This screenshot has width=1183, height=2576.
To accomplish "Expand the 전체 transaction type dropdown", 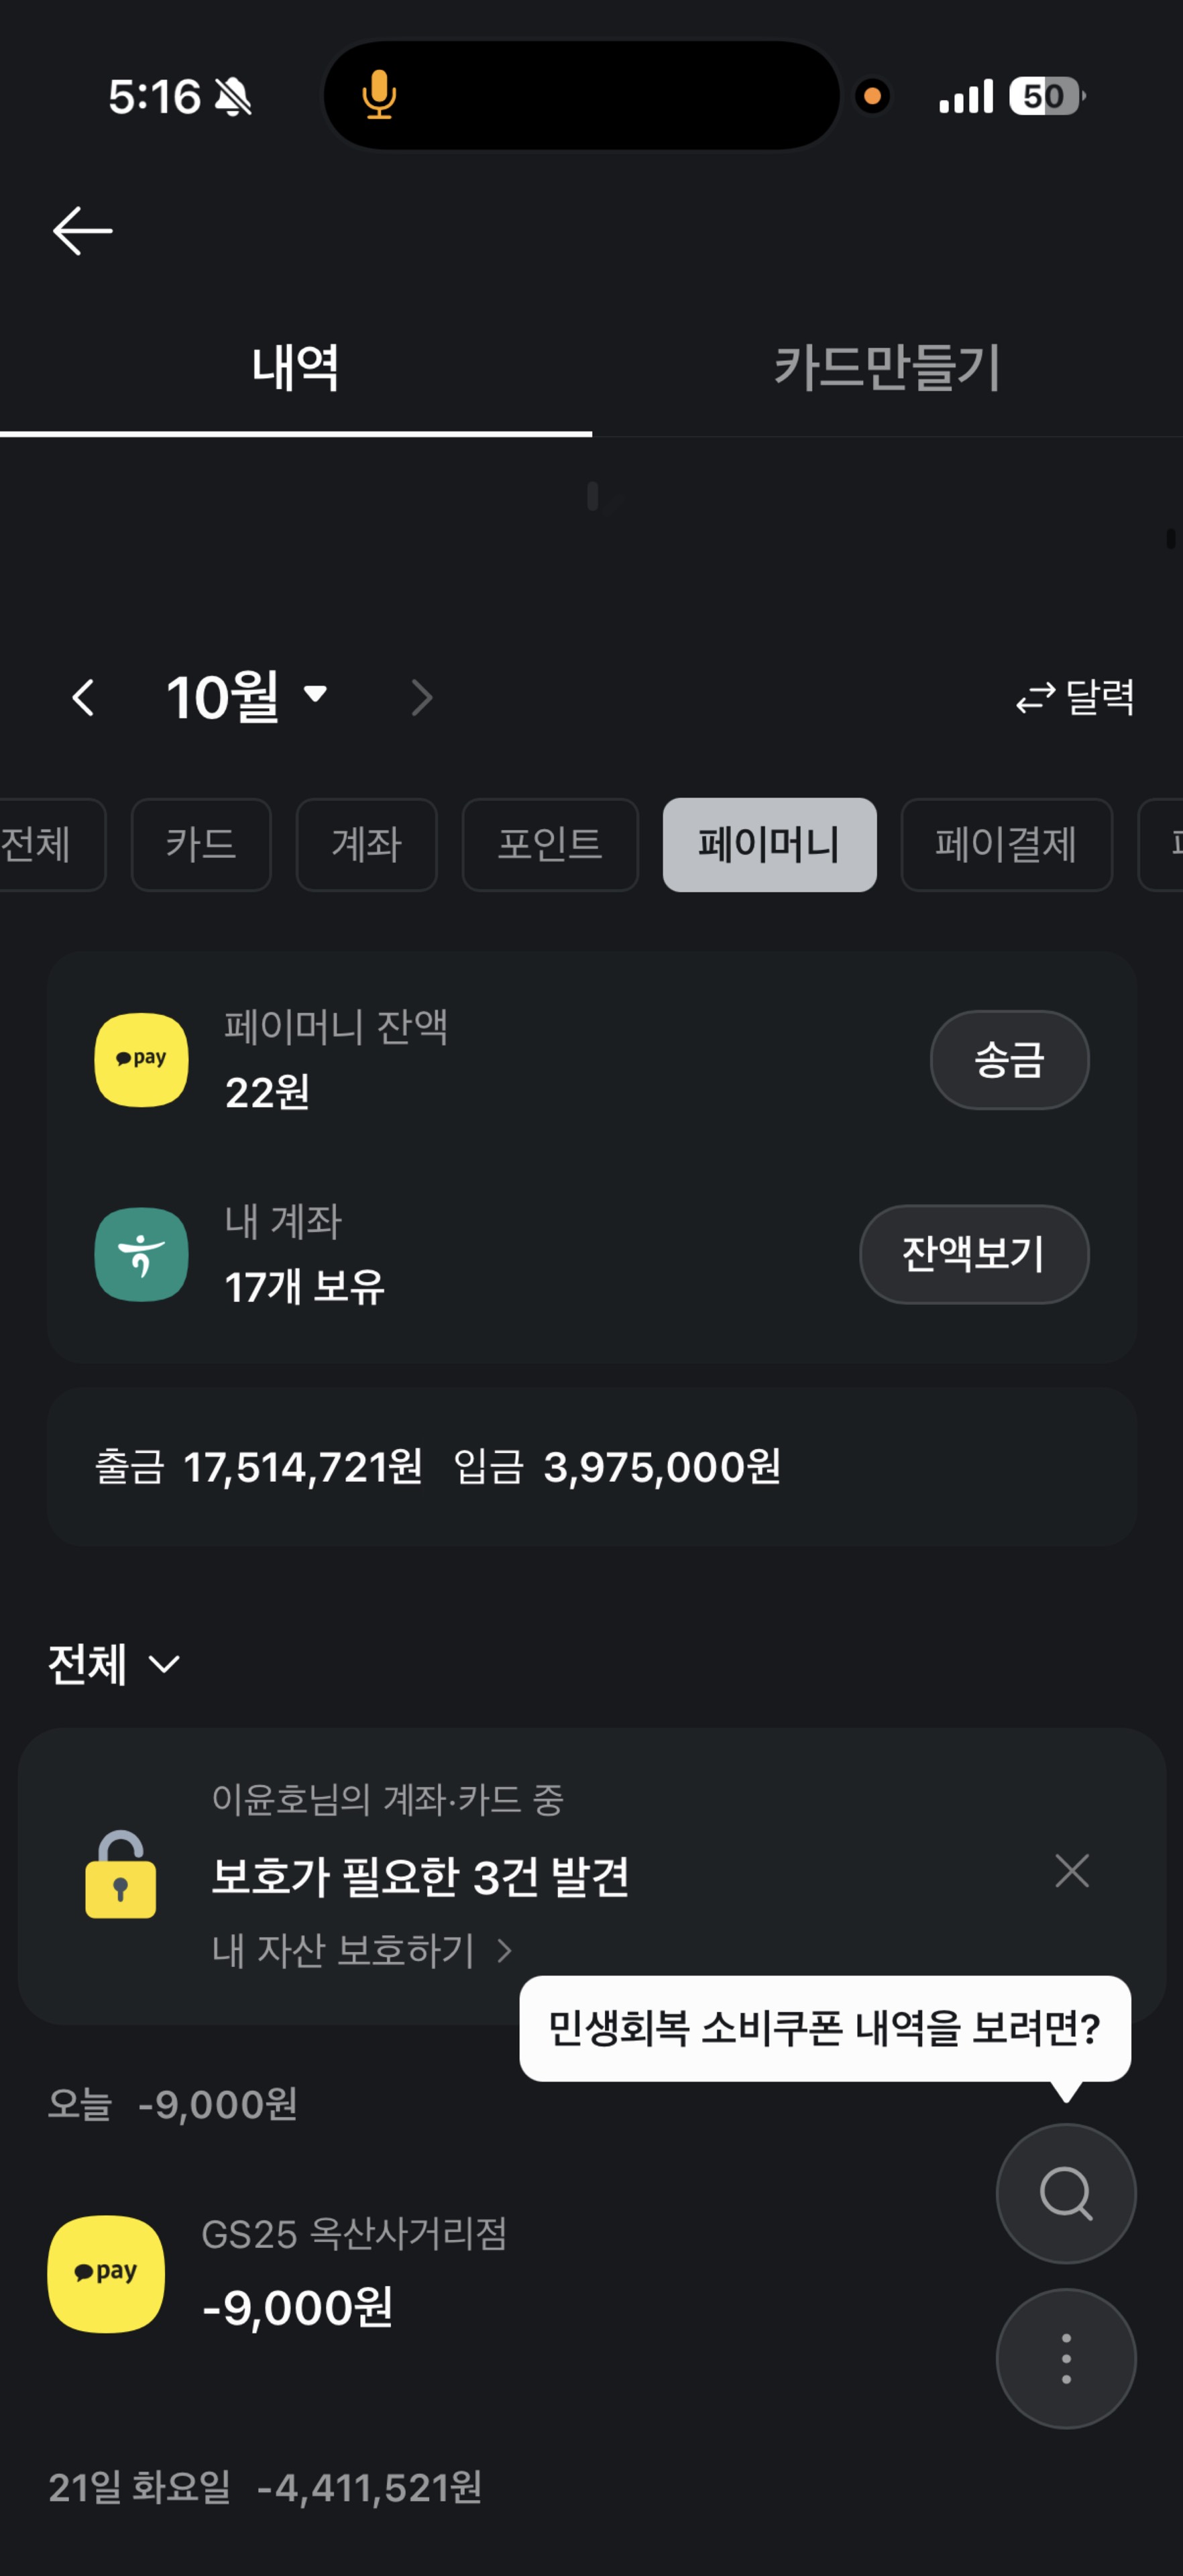I will click(x=114, y=1664).
